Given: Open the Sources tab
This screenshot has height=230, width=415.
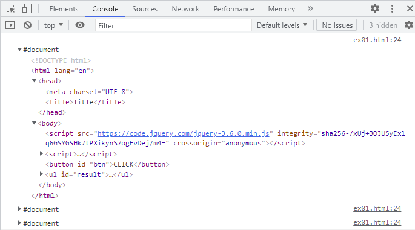Looking at the screenshot, I should pyautogui.click(x=145, y=9).
